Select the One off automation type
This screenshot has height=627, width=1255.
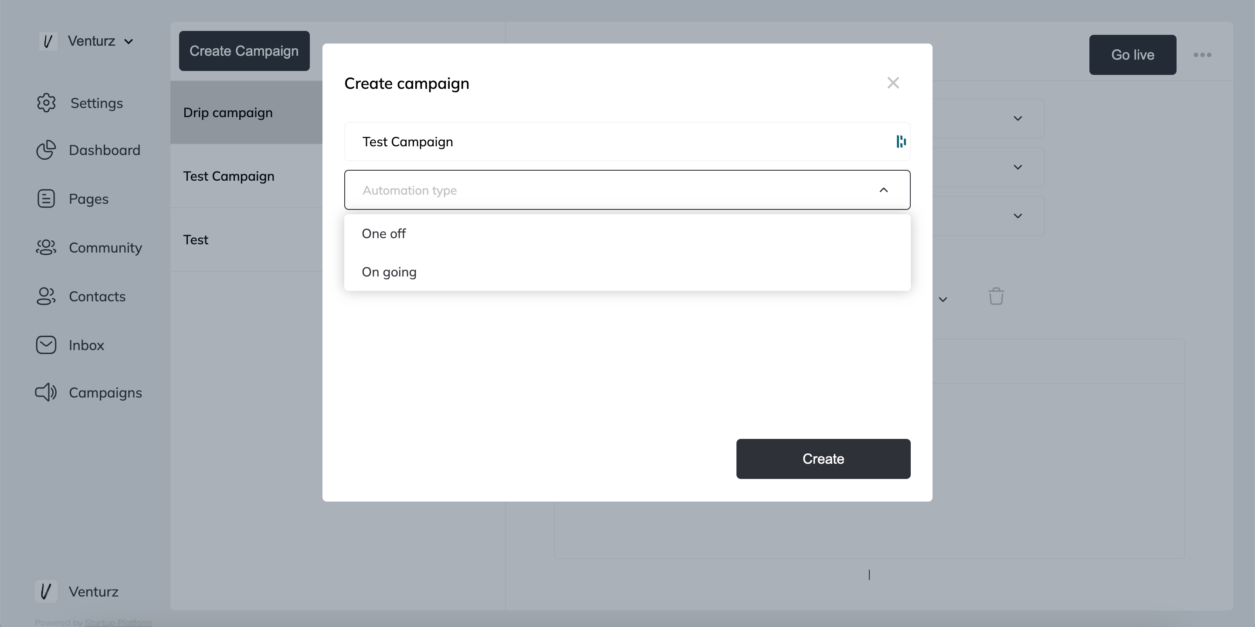[x=383, y=233]
